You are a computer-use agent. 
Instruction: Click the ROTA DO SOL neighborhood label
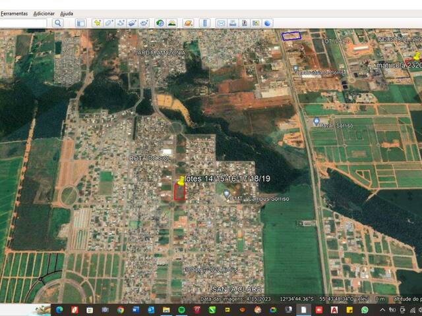point(150,159)
